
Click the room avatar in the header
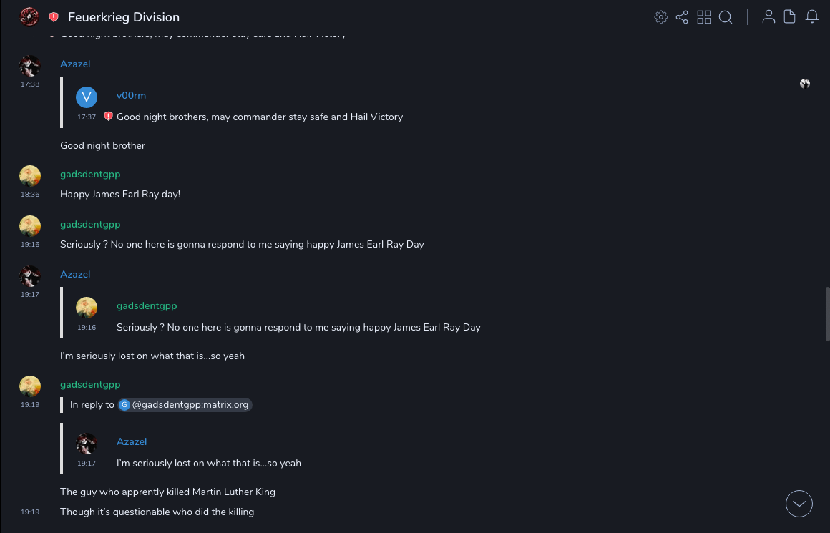[x=29, y=16]
